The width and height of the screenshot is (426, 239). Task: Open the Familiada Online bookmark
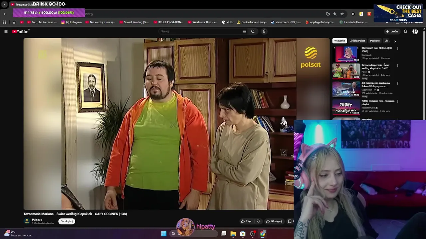[x=353, y=22]
